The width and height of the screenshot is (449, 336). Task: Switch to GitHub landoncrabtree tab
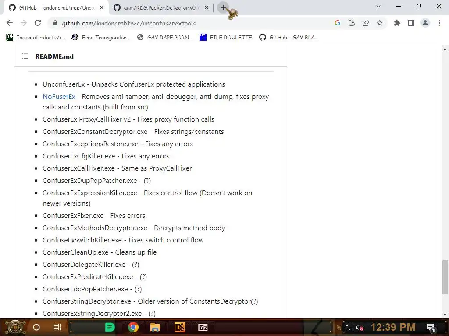56,8
